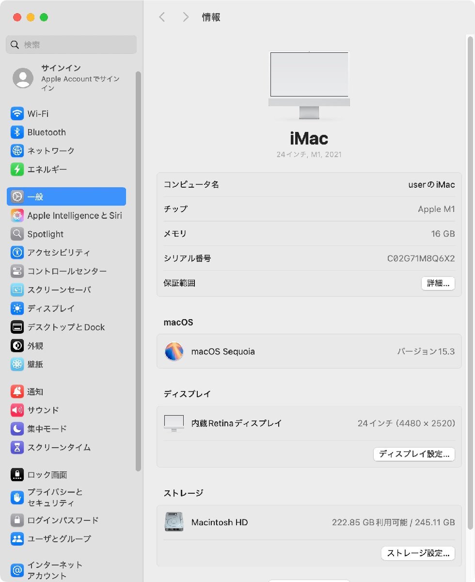This screenshot has height=582, width=475.
Task: Click chip value 'Apple M1'
Action: click(x=436, y=209)
